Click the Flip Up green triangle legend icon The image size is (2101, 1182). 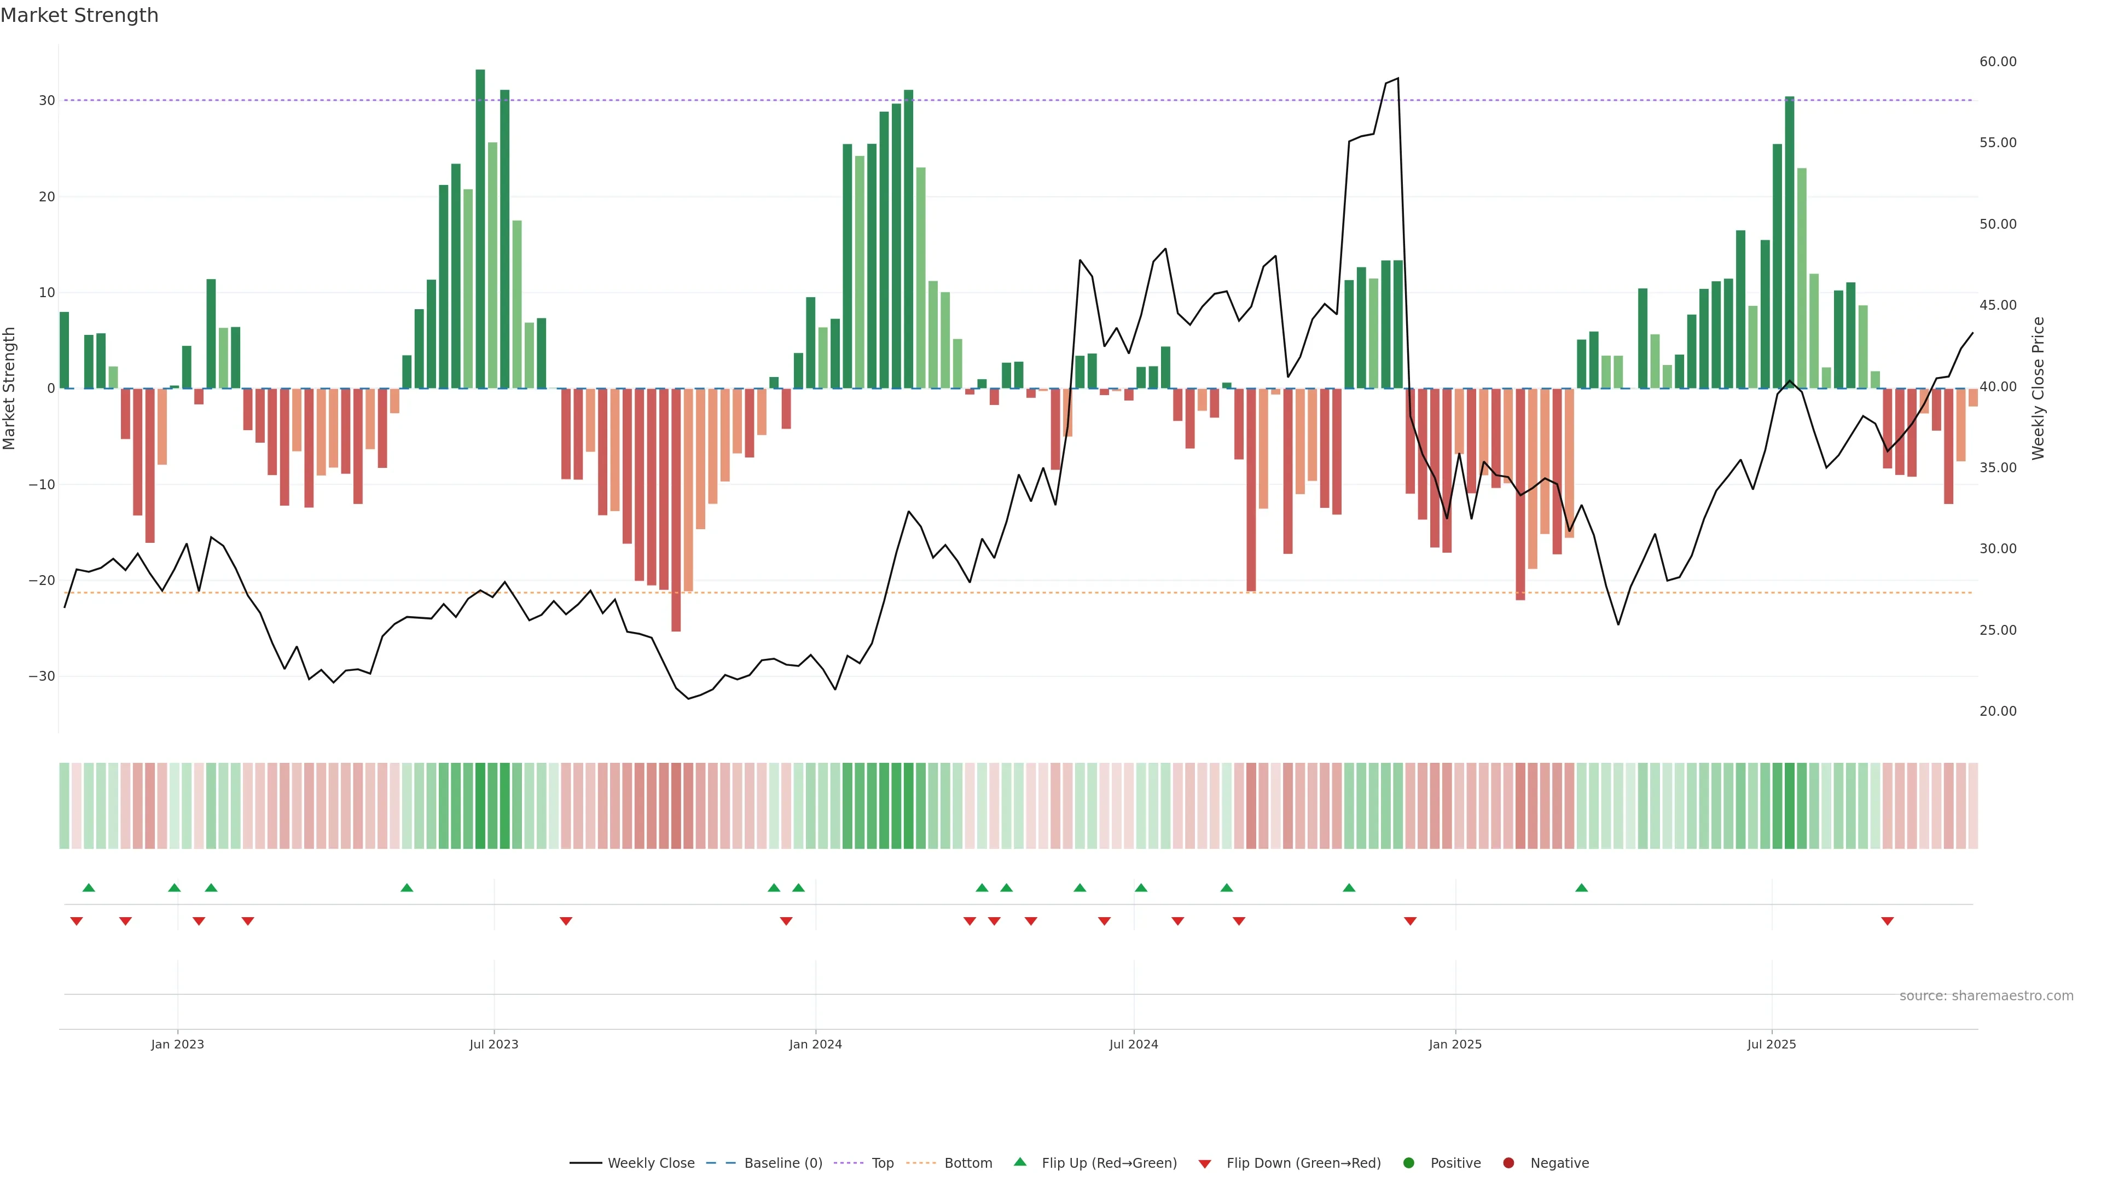pyautogui.click(x=1019, y=1162)
